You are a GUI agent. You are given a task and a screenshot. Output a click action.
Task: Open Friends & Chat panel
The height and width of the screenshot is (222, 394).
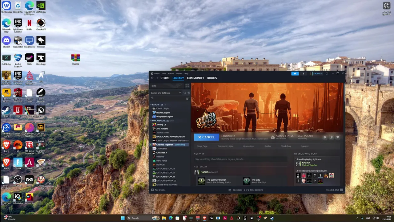334,190
